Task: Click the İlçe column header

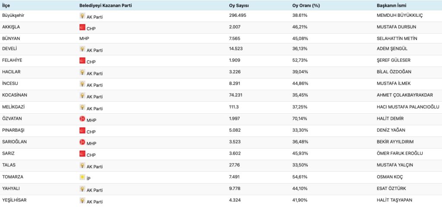Action: tap(7, 5)
